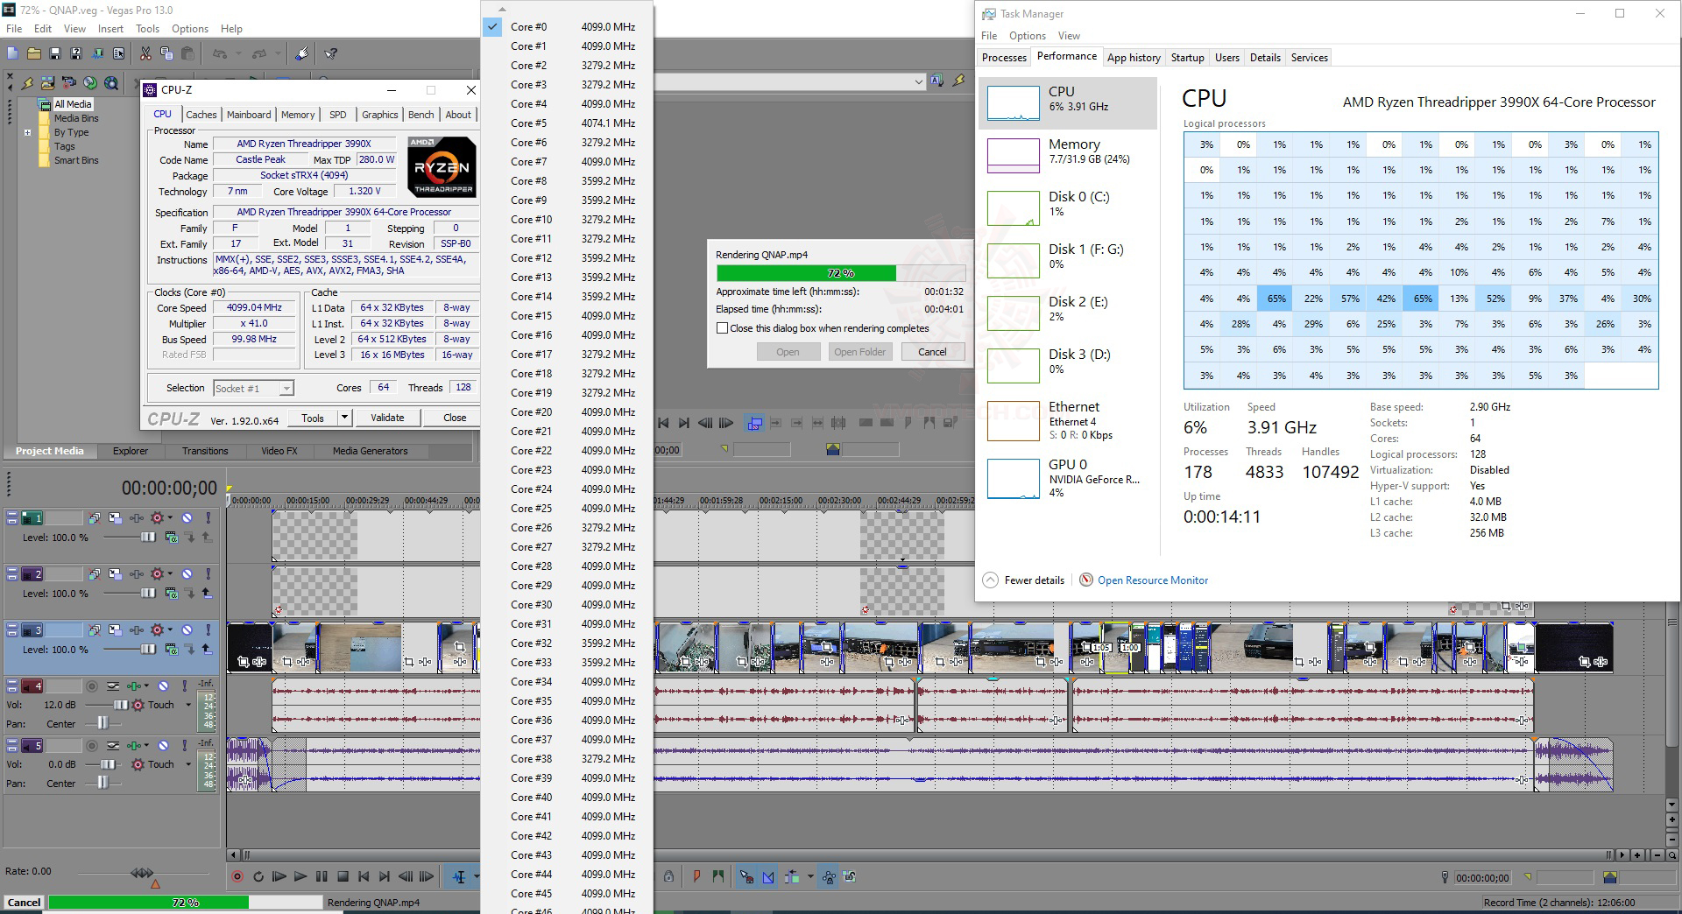Create a new project in Vegas toolbar
This screenshot has width=1682, height=914.
(12, 53)
